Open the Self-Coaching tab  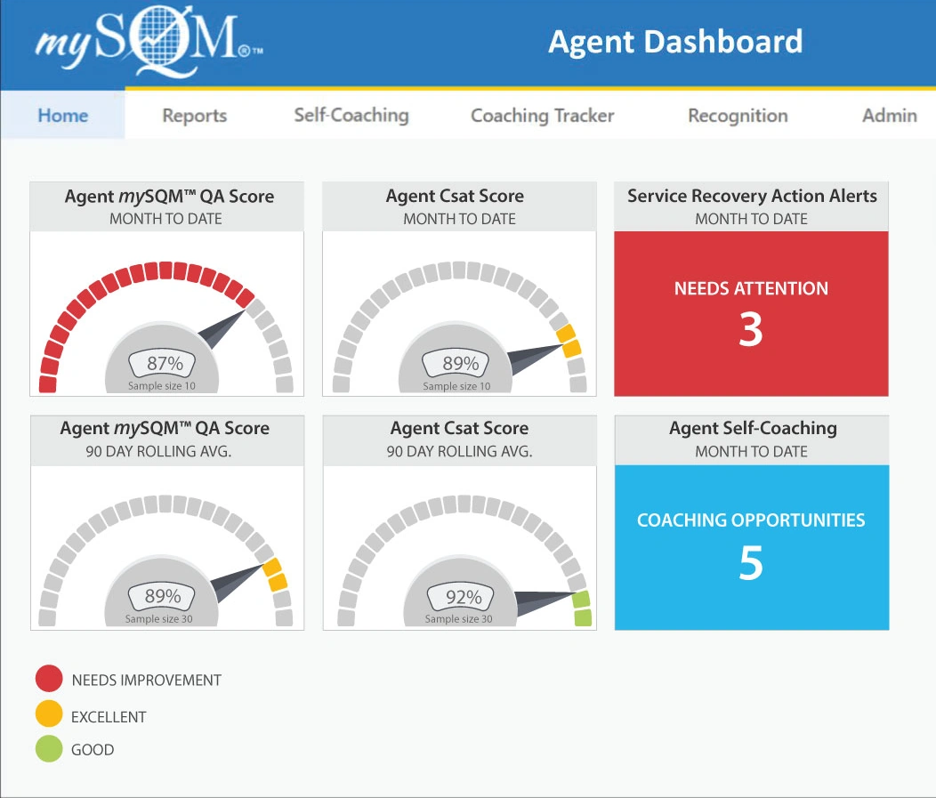point(351,115)
